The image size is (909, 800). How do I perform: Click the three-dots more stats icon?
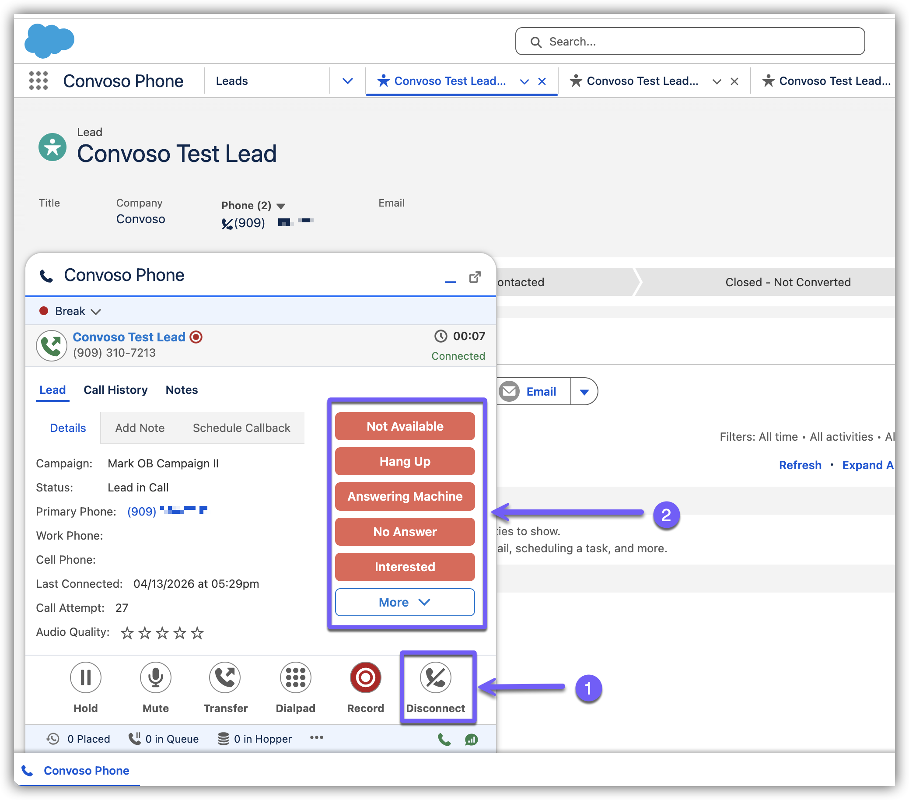[x=316, y=738]
